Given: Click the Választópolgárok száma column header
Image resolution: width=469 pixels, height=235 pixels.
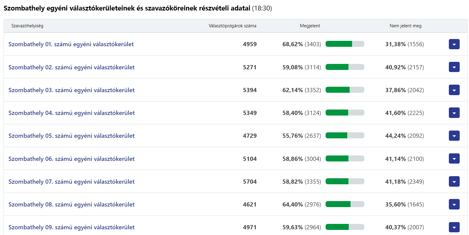Looking at the screenshot, I should pyautogui.click(x=232, y=26).
